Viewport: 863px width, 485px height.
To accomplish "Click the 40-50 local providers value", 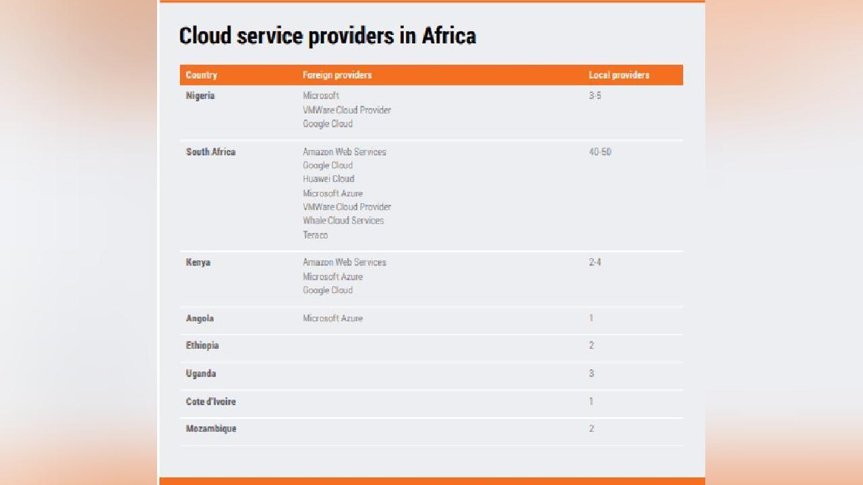I will (600, 152).
